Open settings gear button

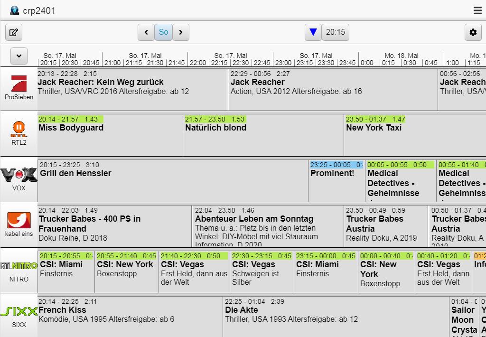tap(473, 32)
